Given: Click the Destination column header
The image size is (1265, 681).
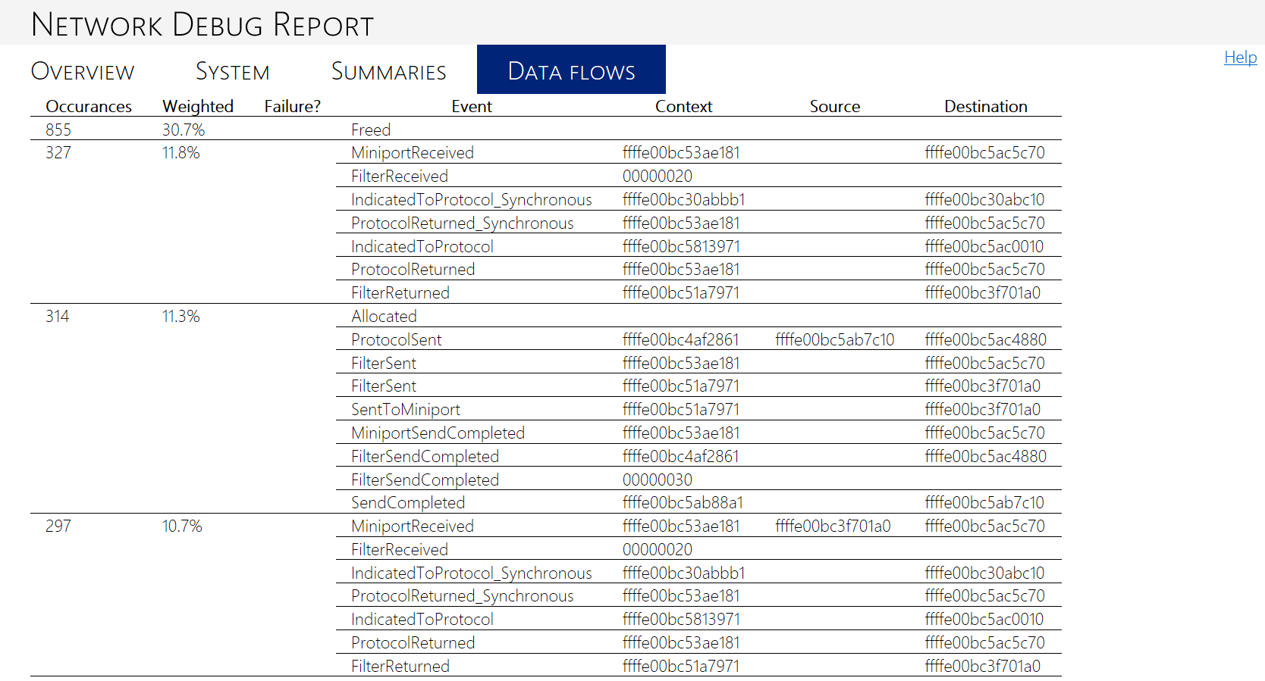Looking at the screenshot, I should [x=986, y=106].
